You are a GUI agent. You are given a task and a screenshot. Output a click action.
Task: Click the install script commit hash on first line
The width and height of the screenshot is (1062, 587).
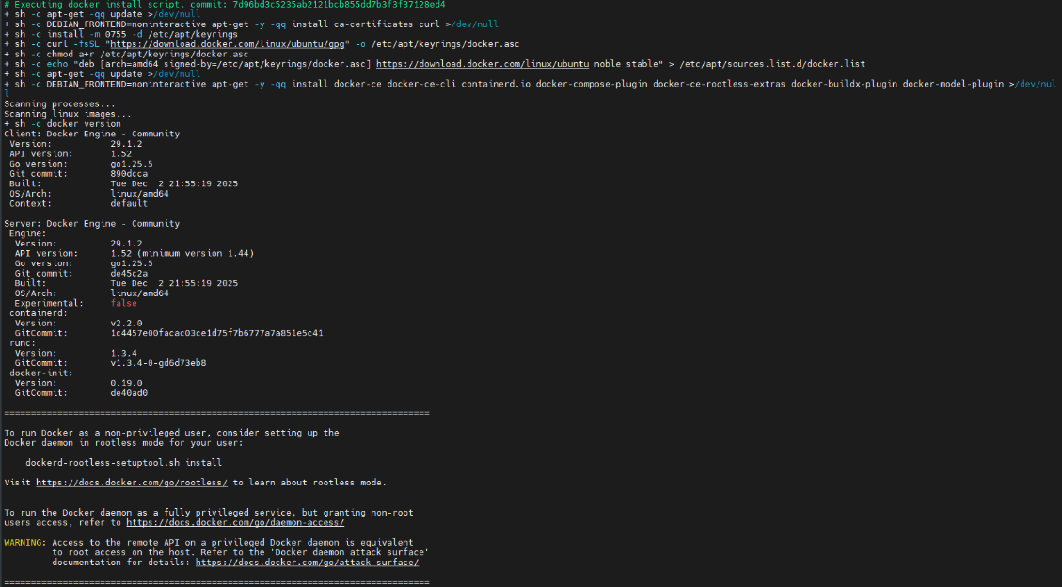coord(339,5)
